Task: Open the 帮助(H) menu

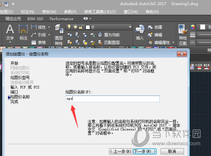Action: point(152,12)
